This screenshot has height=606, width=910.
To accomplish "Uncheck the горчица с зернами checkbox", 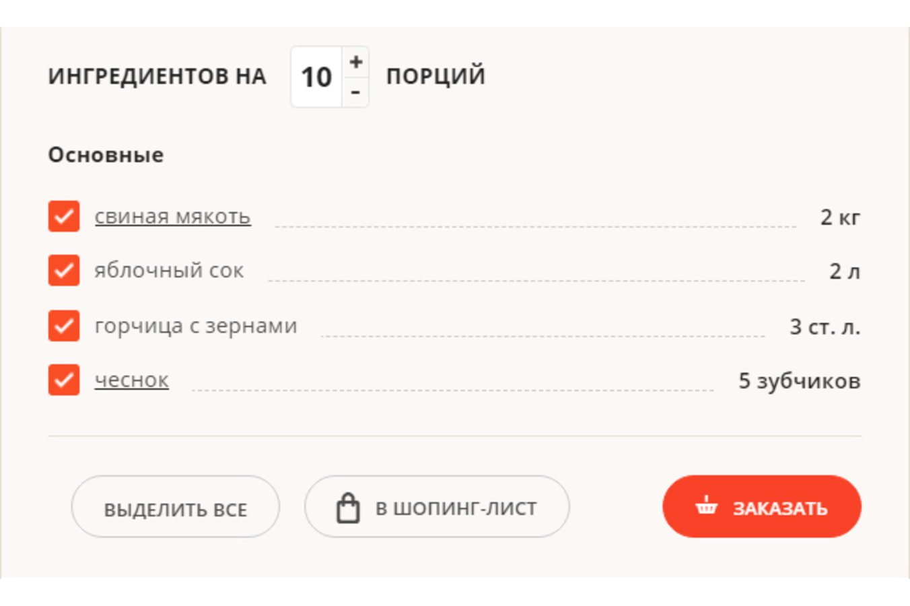I will pyautogui.click(x=63, y=326).
